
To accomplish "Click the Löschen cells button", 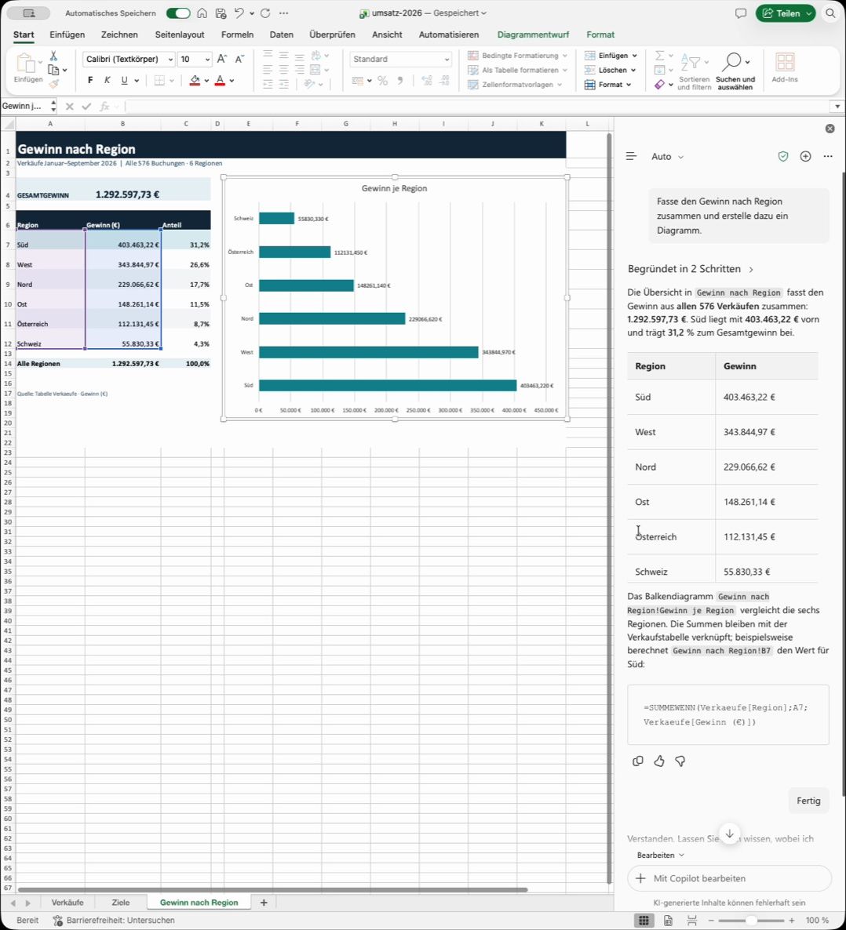I will pyautogui.click(x=611, y=70).
